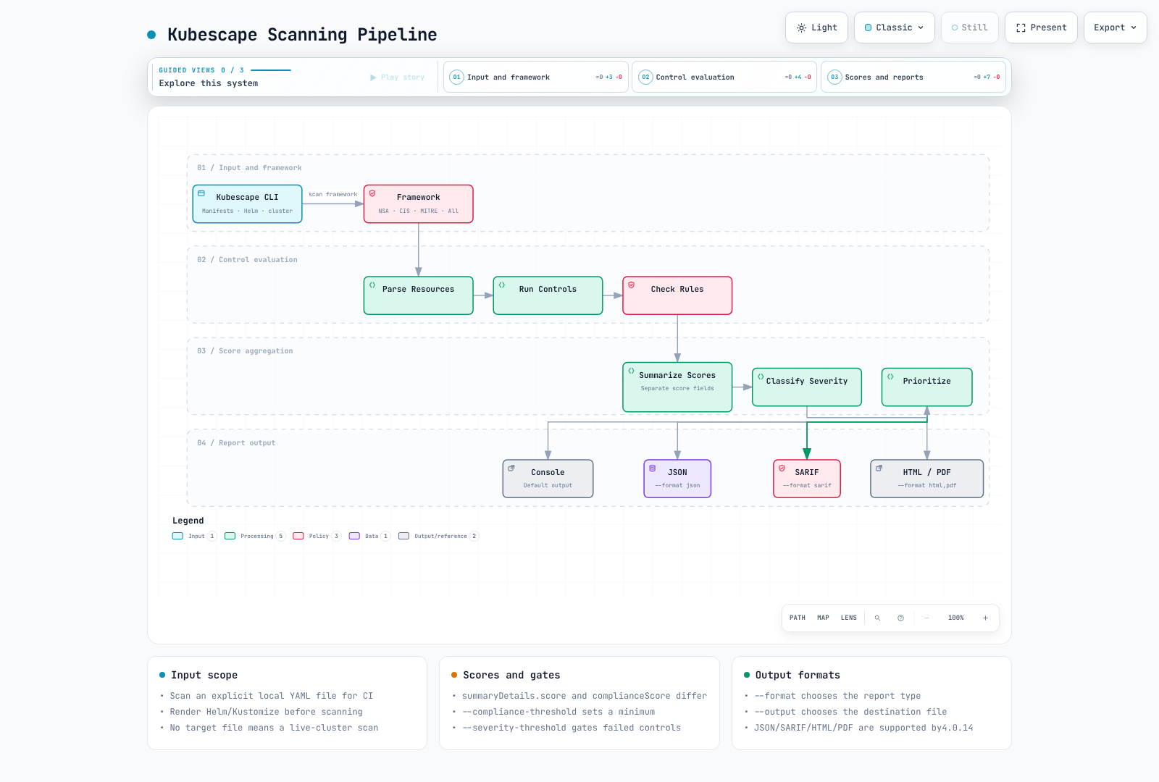Select the Kubescape CLI node
The height and width of the screenshot is (782, 1159).
point(247,203)
